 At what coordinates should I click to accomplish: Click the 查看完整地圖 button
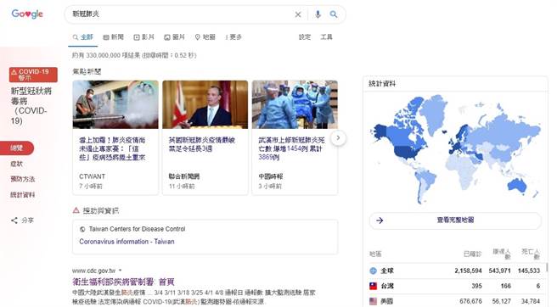point(455,220)
